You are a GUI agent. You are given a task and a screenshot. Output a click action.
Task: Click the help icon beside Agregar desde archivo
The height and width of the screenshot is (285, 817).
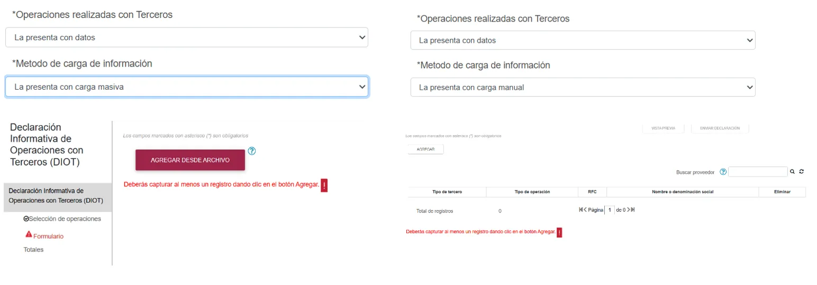[252, 151]
